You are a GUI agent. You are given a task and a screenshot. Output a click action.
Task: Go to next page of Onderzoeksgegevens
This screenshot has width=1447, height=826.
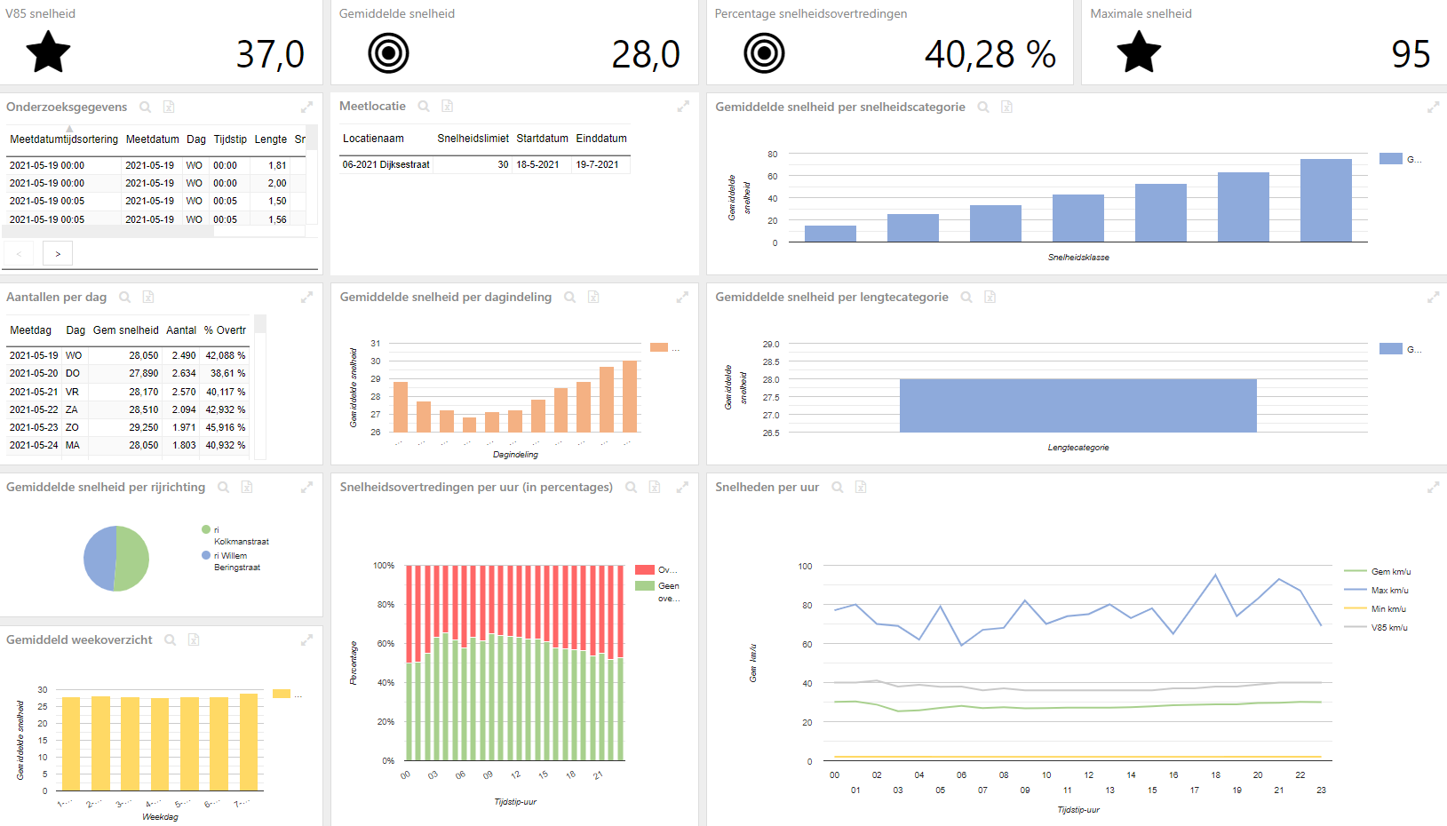pyautogui.click(x=58, y=254)
